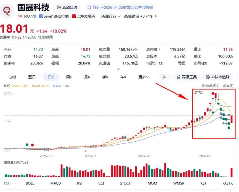Click the 成交量150.07万手 label
Image resolution: width=239 pixels, height=192 pixels.
[x=17, y=162]
